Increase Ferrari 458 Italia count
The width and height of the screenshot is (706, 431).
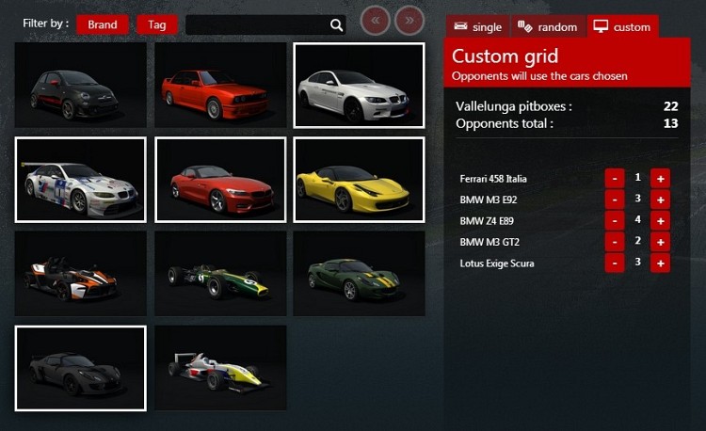[660, 178]
